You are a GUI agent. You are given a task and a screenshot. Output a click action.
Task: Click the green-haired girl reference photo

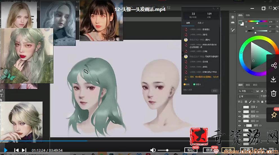[27, 56]
